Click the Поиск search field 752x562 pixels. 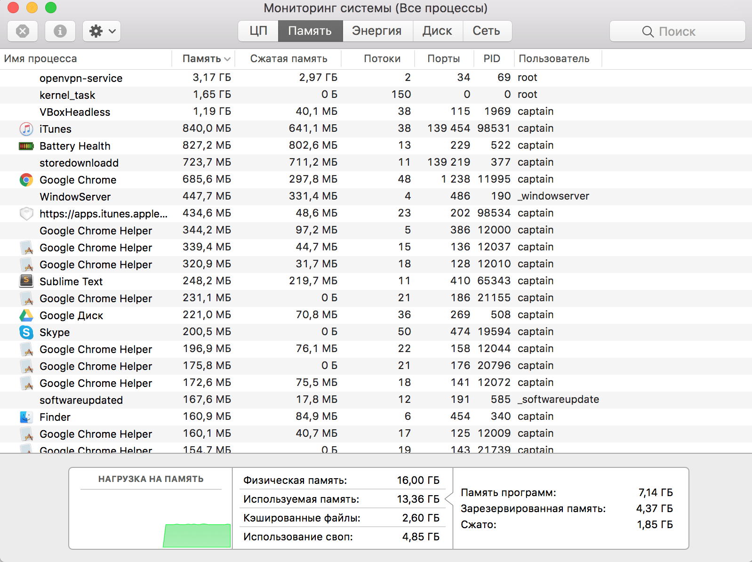click(677, 31)
